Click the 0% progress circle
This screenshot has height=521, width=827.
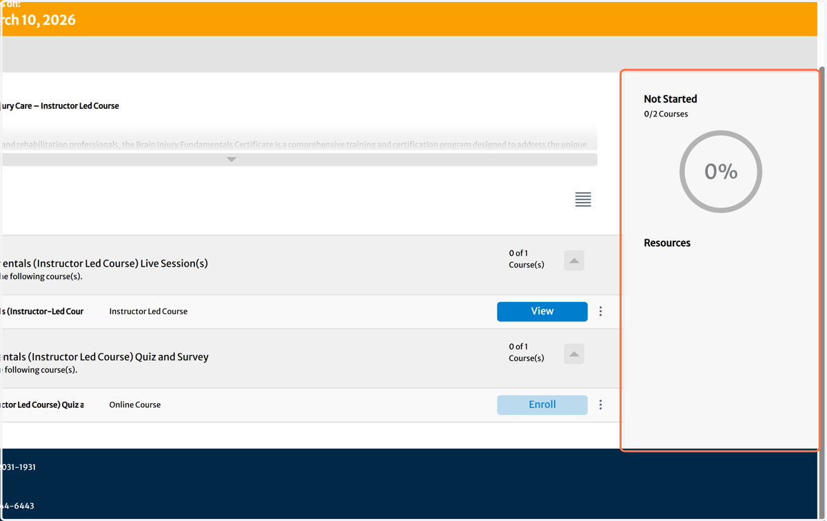(x=721, y=172)
